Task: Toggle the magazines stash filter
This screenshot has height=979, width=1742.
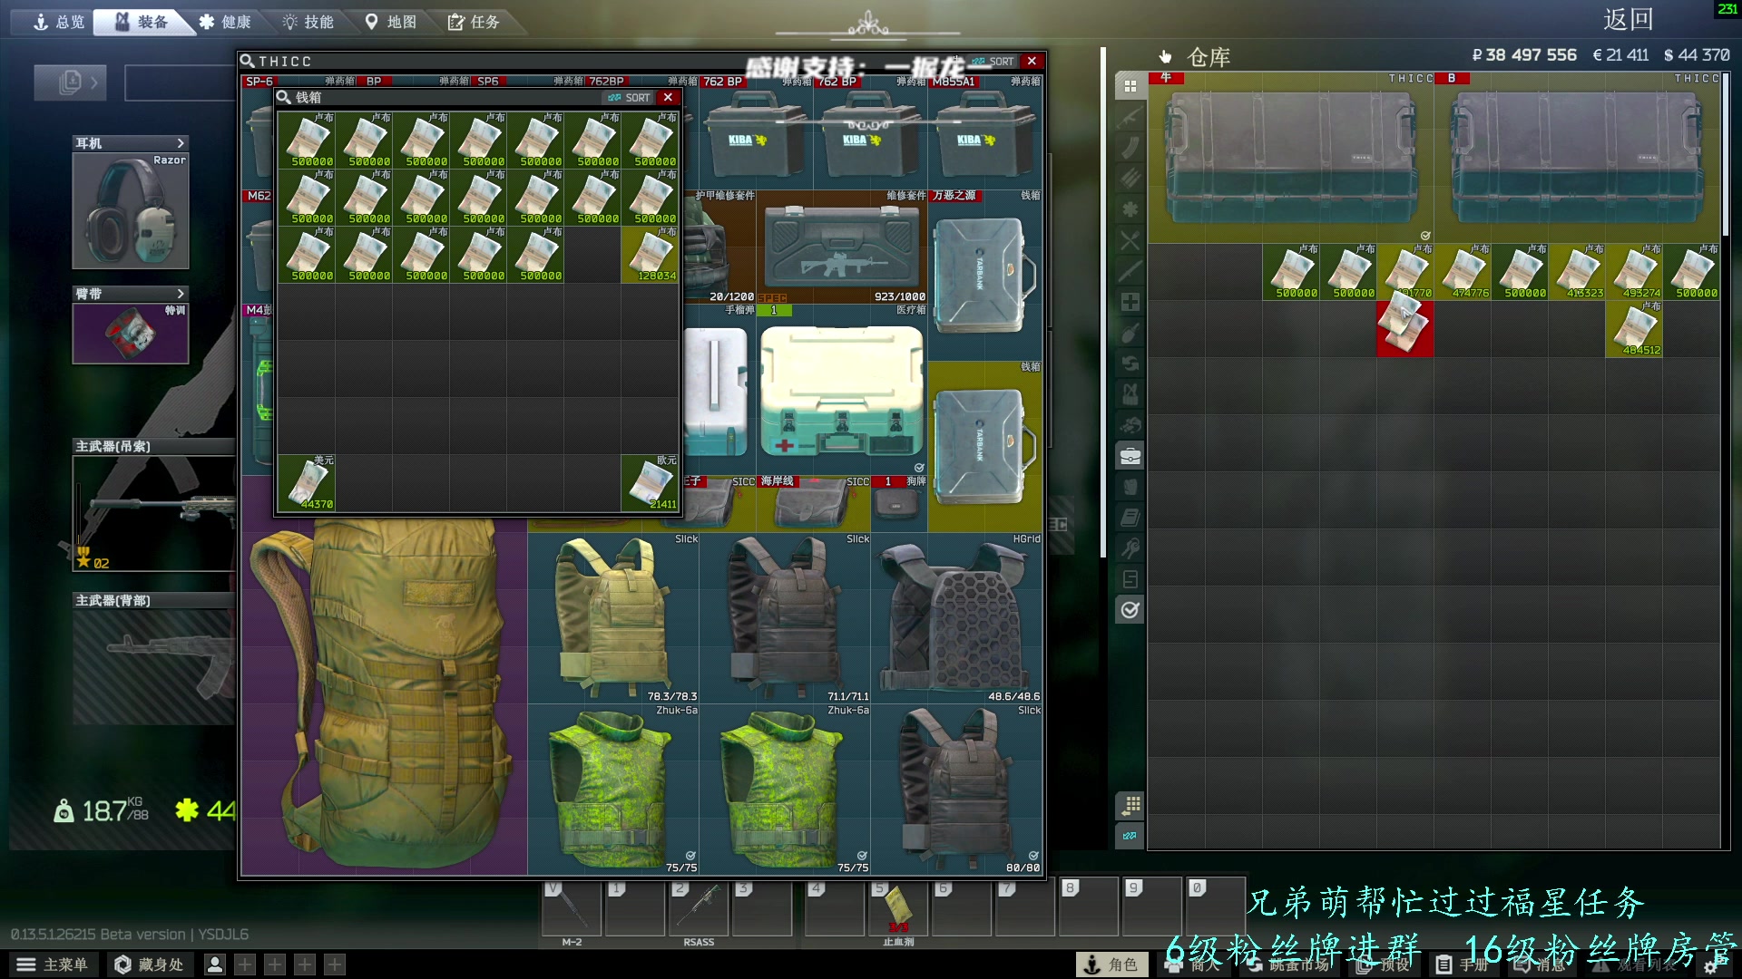Action: pos(1130,148)
